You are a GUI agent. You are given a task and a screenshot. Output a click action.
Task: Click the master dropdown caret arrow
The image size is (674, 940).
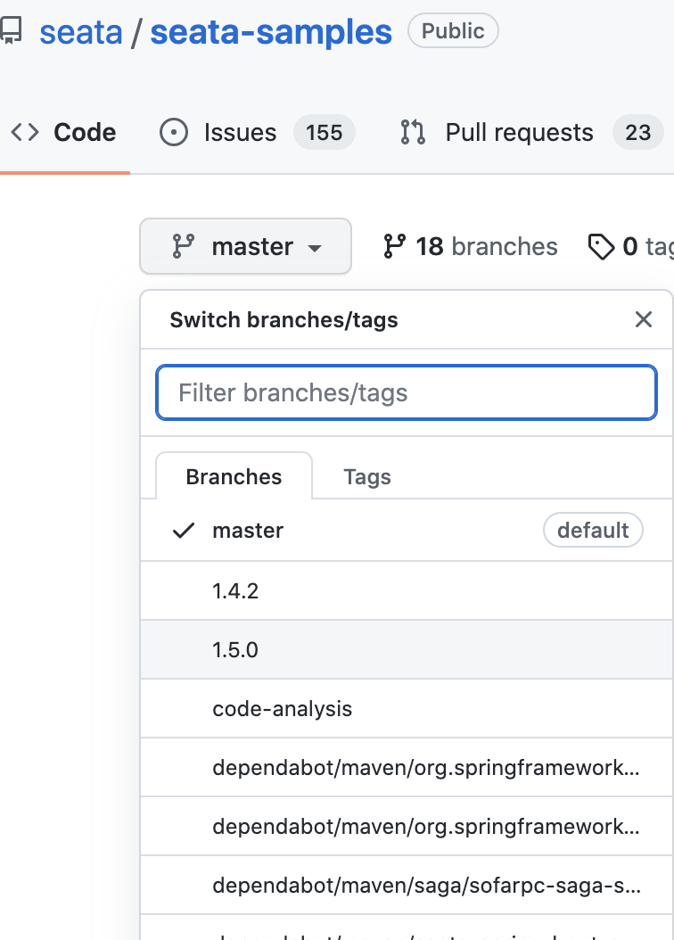(x=315, y=248)
